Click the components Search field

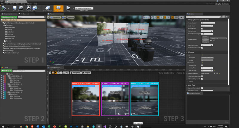point(30,17)
